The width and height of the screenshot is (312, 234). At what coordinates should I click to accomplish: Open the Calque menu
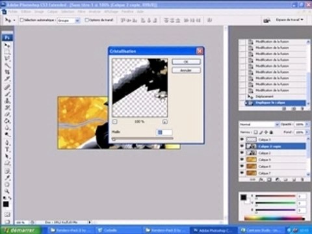pyautogui.click(x=53, y=12)
